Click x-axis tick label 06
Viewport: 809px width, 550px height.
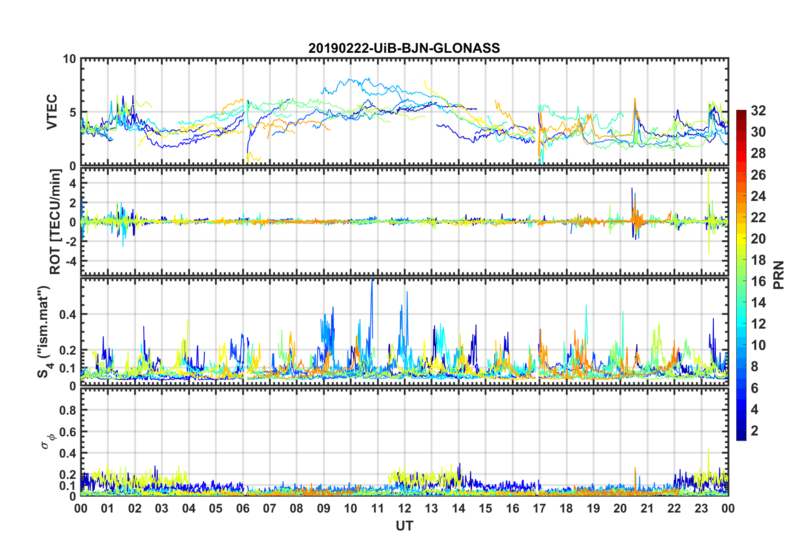pos(243,509)
